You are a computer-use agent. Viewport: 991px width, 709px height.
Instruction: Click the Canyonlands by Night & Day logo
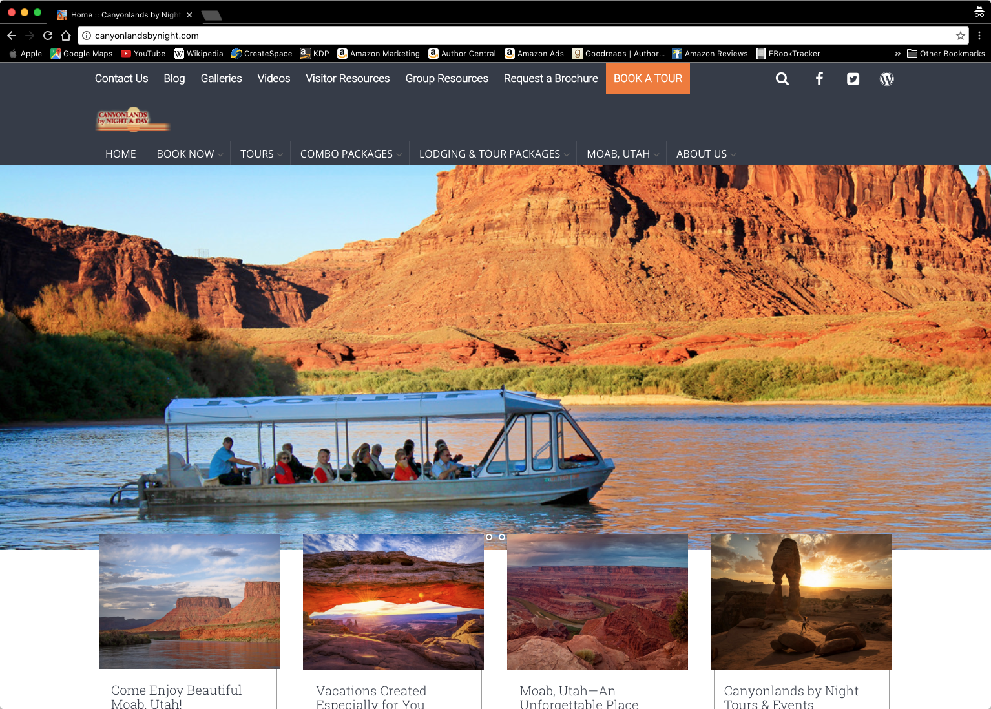[132, 119]
